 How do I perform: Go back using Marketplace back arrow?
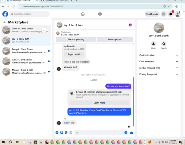click(x=4, y=22)
